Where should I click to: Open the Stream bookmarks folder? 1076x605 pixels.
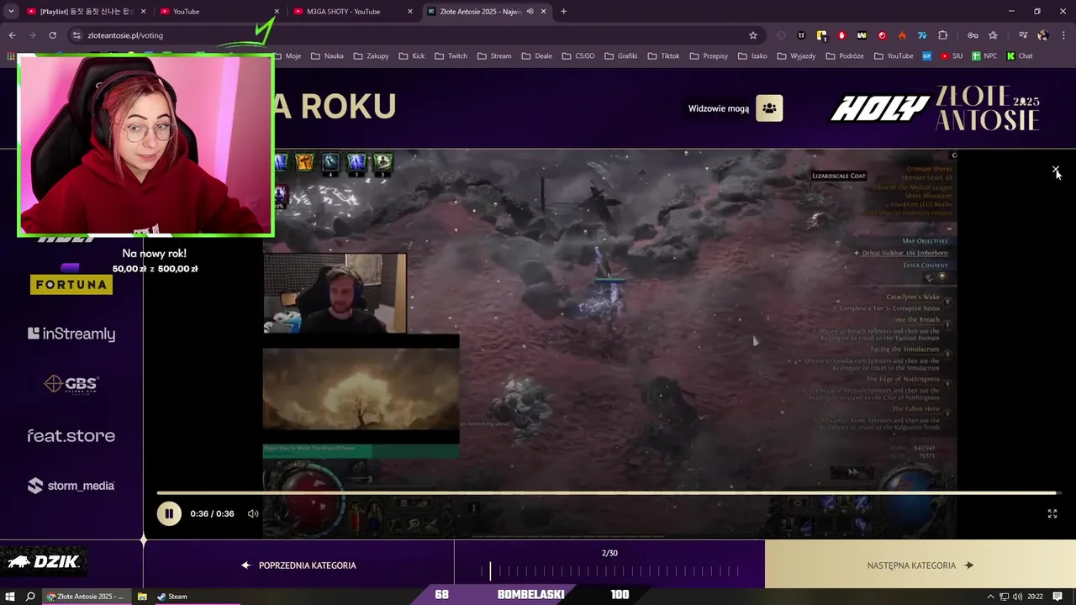(494, 56)
